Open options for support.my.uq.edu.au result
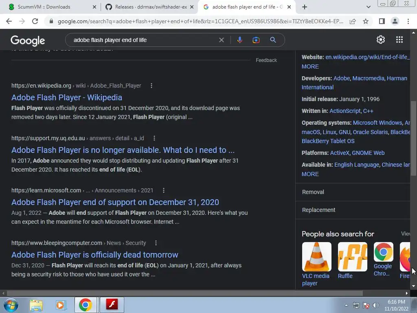Image resolution: width=417 pixels, height=313 pixels. click(x=154, y=138)
